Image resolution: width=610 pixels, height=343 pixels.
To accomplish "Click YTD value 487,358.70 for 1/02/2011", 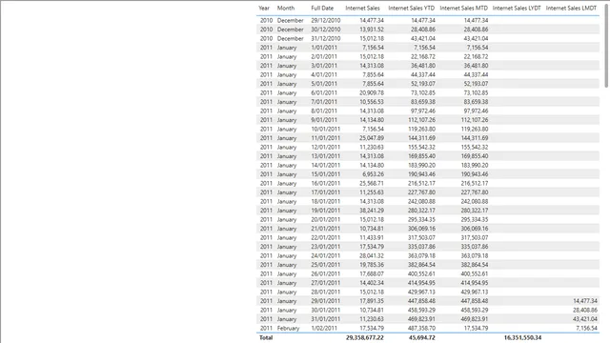I will [x=421, y=328].
